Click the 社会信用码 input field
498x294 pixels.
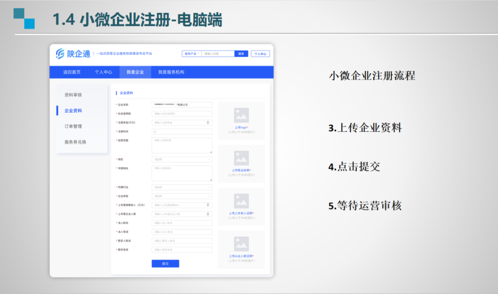(182, 114)
